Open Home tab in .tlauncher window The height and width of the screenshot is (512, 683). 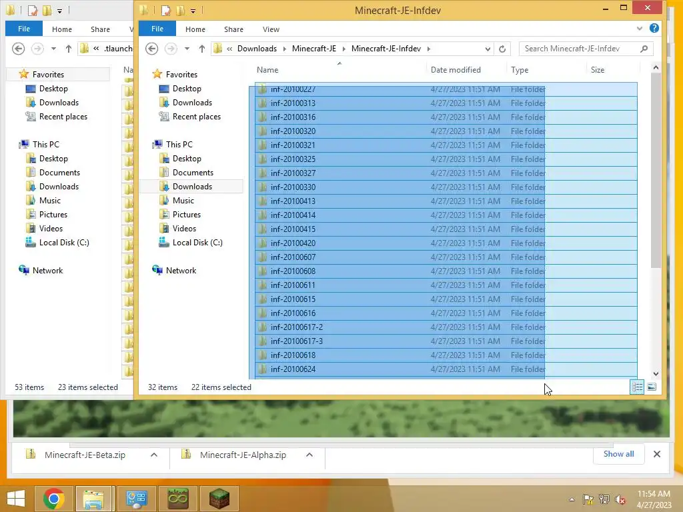click(62, 29)
